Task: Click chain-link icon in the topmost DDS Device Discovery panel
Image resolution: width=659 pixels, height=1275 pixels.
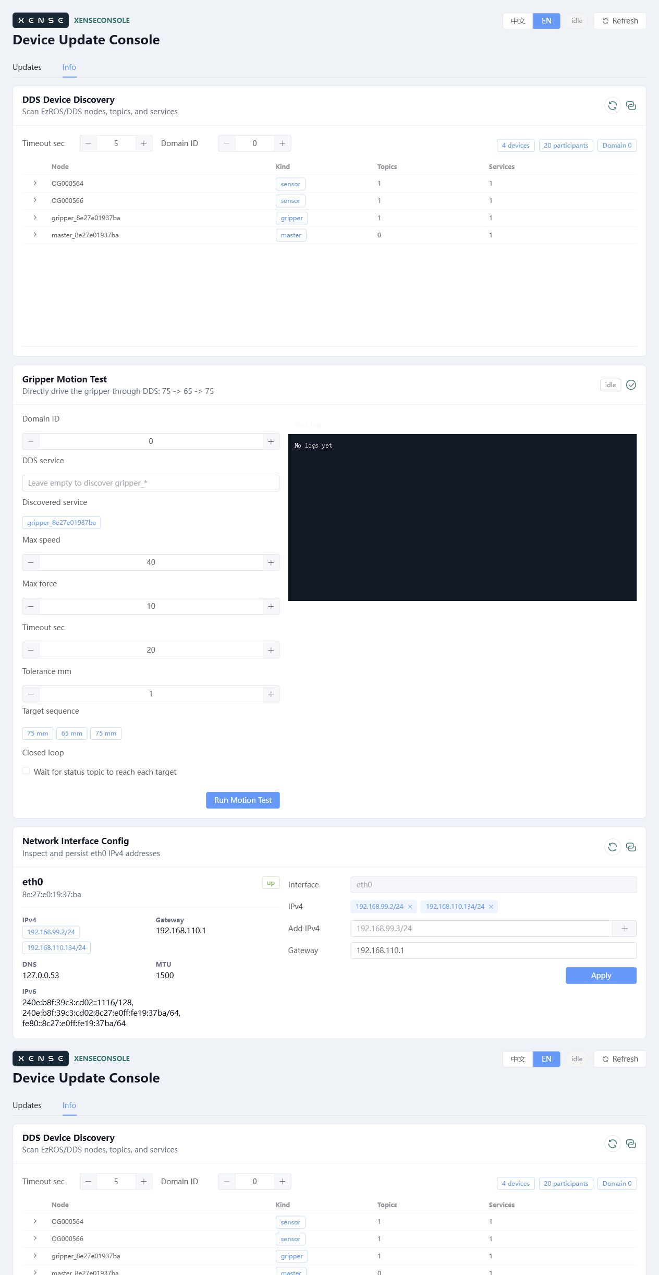Action: (x=631, y=105)
